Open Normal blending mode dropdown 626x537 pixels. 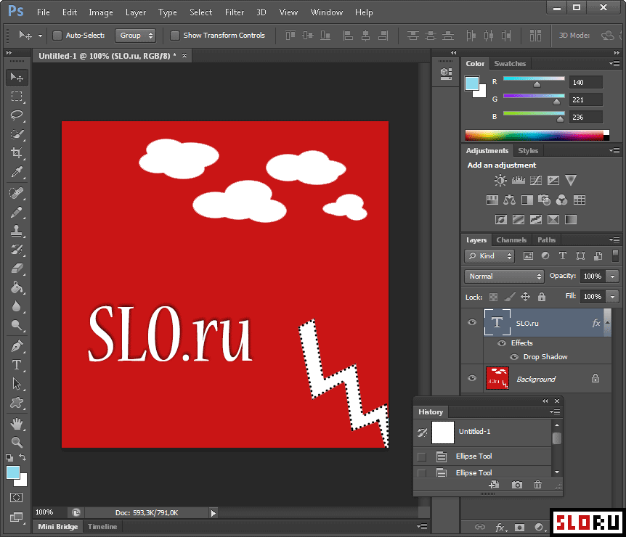(504, 276)
